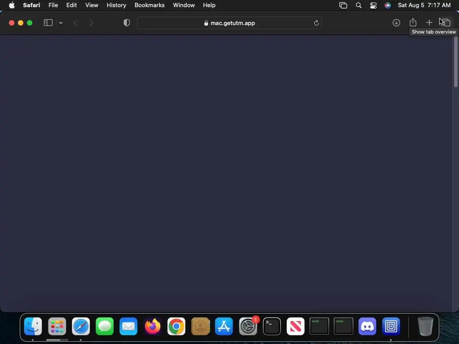Open System Settings from the Dock
The height and width of the screenshot is (344, 459).
click(x=248, y=326)
